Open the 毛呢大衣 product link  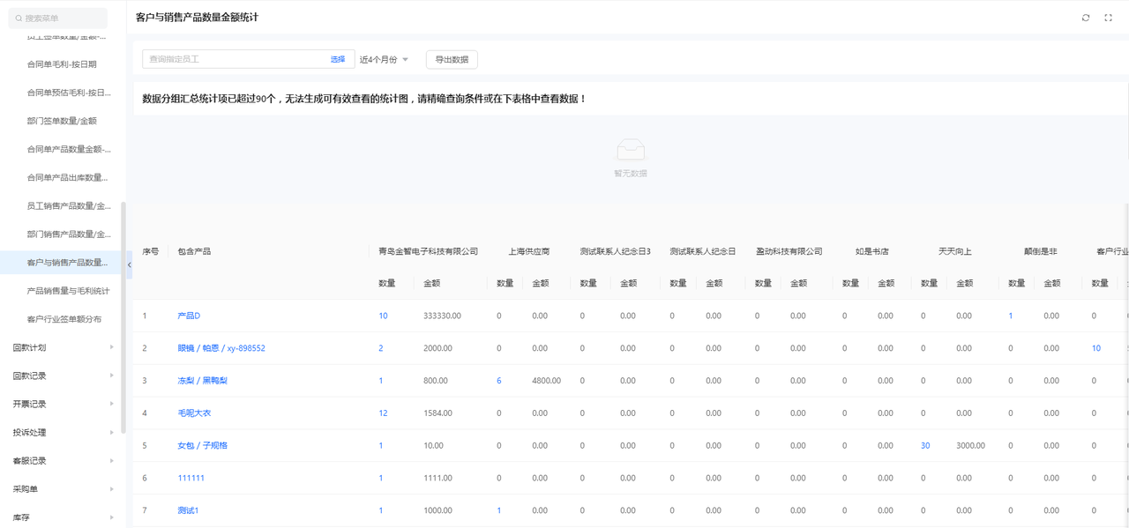pos(194,413)
